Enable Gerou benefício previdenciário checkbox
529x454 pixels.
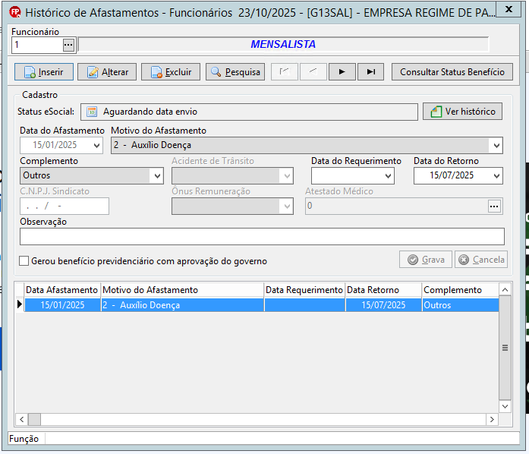pyautogui.click(x=24, y=261)
